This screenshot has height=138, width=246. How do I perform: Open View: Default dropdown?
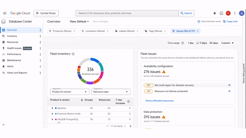tap(79, 21)
